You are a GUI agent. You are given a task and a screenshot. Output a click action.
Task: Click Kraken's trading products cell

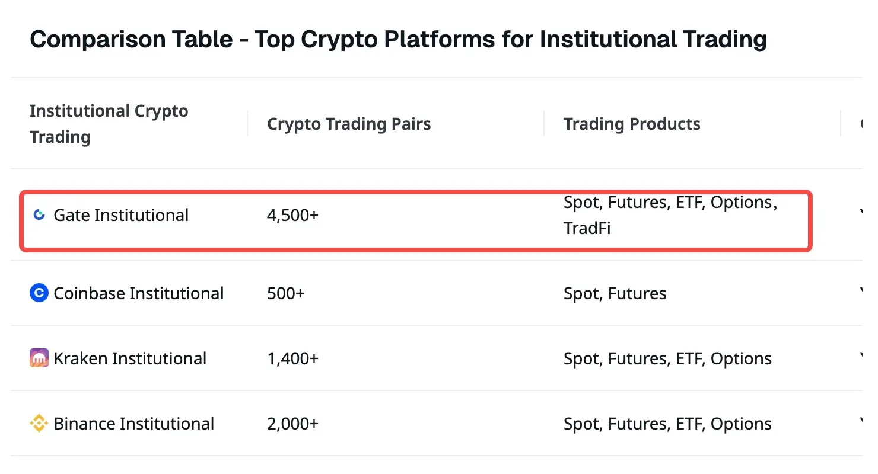click(667, 358)
